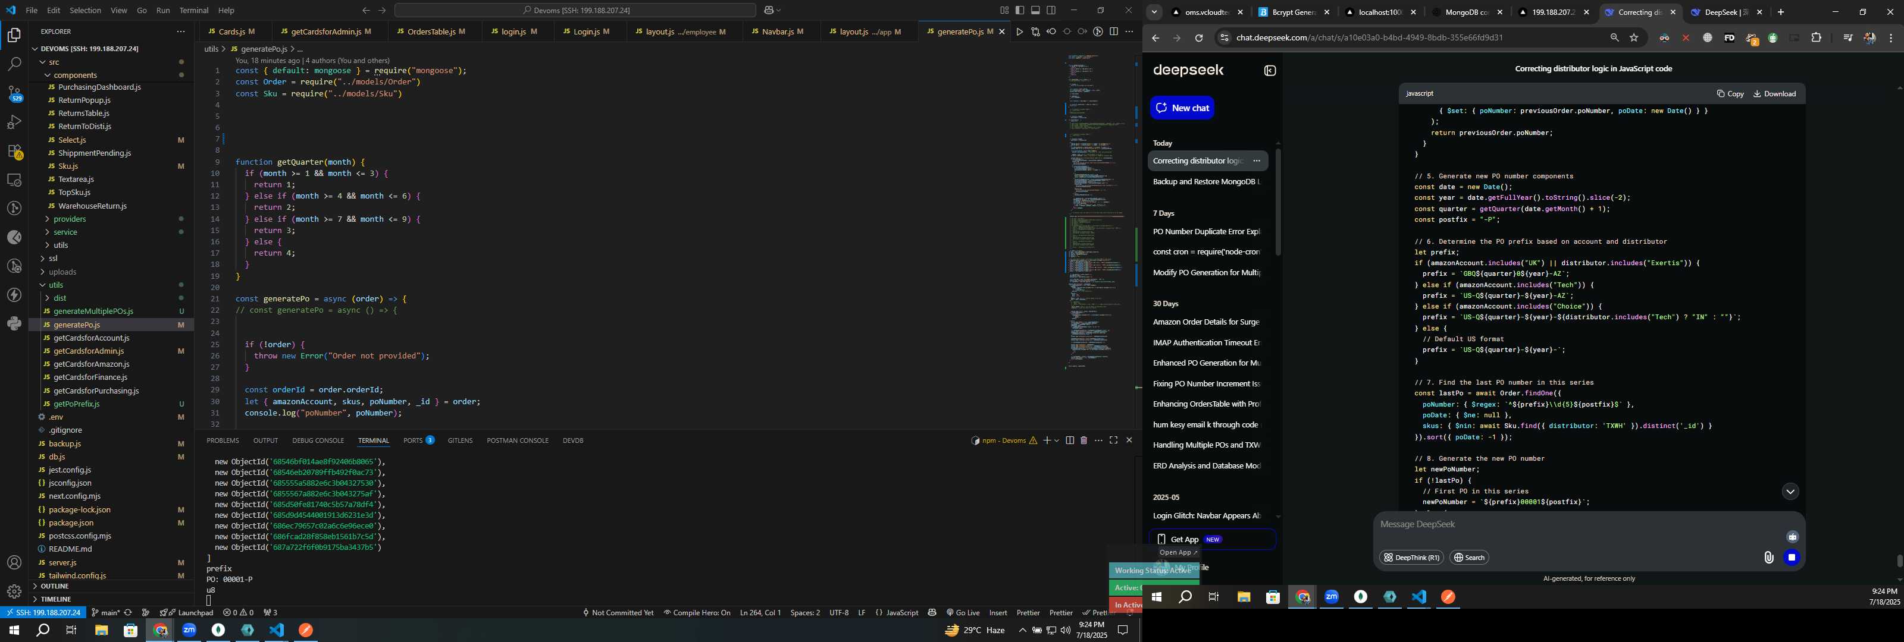Toggle Compile Hero: On in status bar
This screenshot has height=642, width=1904.
click(x=697, y=612)
